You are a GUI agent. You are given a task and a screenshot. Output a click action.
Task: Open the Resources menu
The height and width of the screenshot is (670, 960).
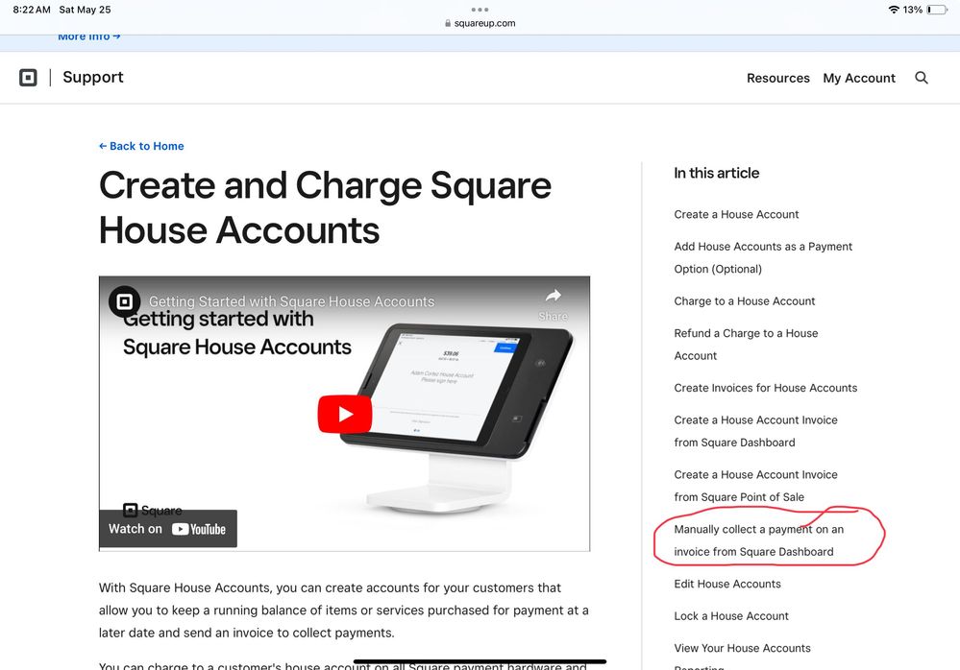777,78
